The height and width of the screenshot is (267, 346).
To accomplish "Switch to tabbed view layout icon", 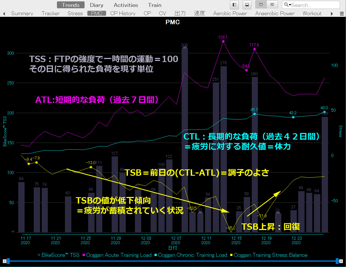I will point(261,5).
